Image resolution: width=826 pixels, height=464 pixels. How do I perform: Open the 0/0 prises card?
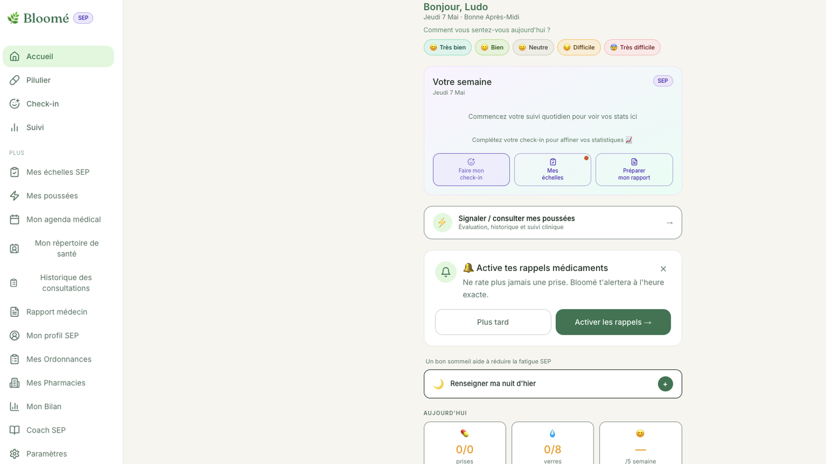465,443
